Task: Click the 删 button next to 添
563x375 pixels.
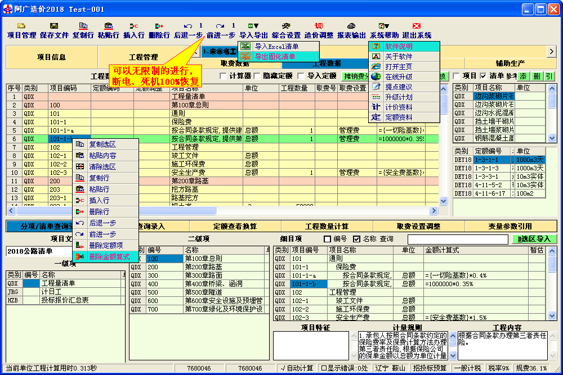Action: click(537, 76)
